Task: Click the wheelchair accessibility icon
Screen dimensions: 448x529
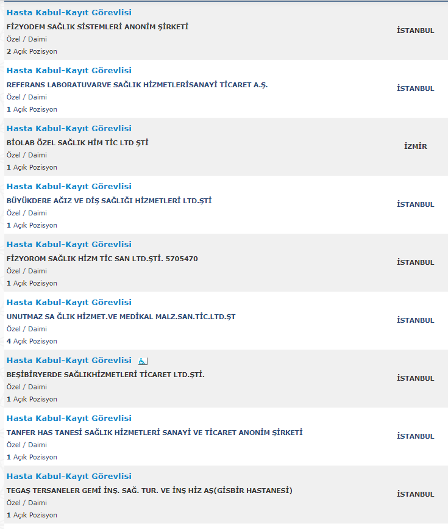Action: pyautogui.click(x=143, y=361)
